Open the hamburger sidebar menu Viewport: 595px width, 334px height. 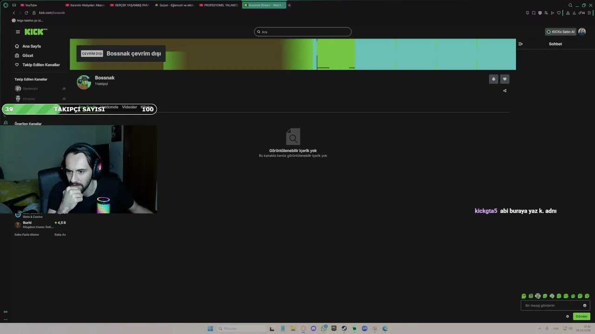[18, 32]
